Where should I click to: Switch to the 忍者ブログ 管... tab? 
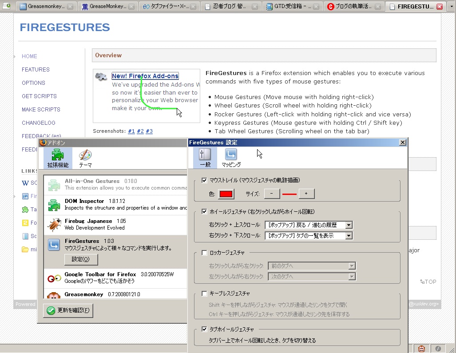pos(231,6)
